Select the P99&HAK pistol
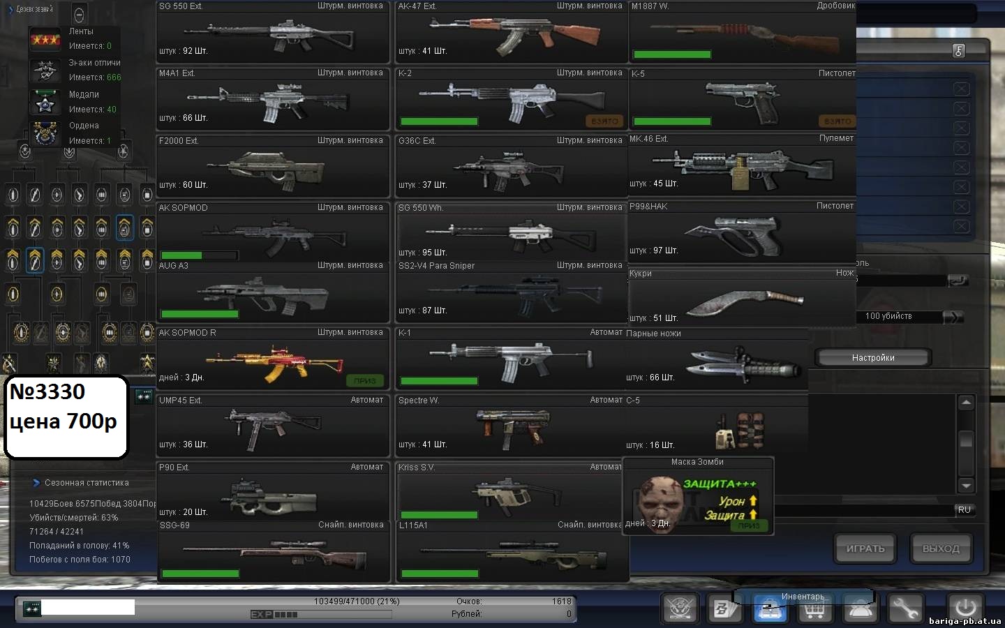1005x628 pixels. (742, 232)
